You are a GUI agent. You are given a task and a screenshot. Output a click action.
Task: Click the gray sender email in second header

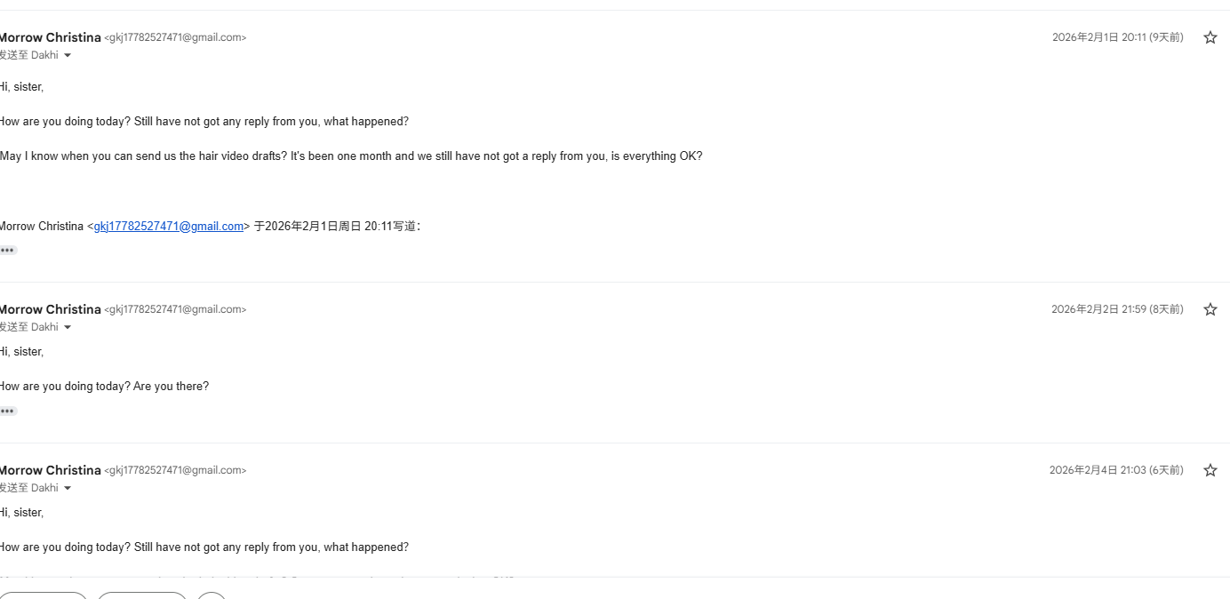[175, 309]
